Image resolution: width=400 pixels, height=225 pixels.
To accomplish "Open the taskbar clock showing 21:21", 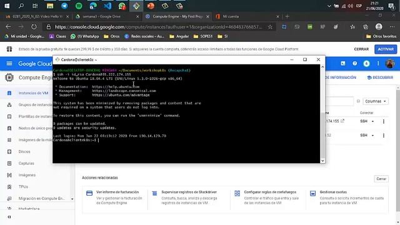I will (374, 6).
